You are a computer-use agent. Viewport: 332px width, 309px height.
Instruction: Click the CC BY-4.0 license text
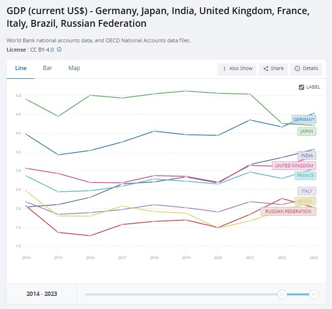(x=42, y=50)
